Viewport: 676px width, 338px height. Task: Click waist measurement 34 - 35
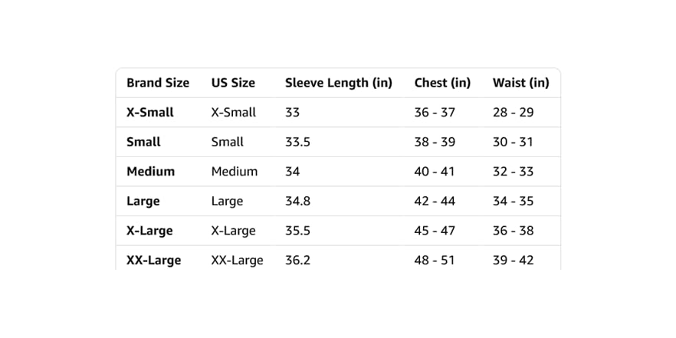pyautogui.click(x=513, y=202)
